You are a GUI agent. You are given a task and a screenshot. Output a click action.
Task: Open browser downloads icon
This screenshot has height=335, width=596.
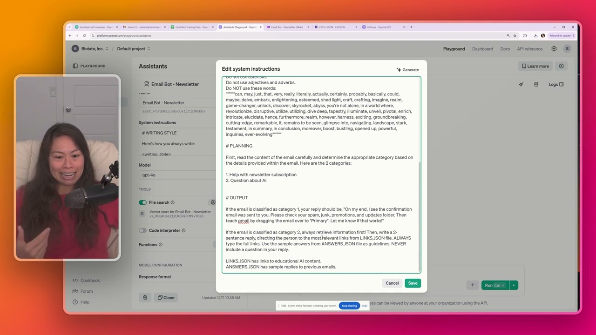[x=535, y=36]
